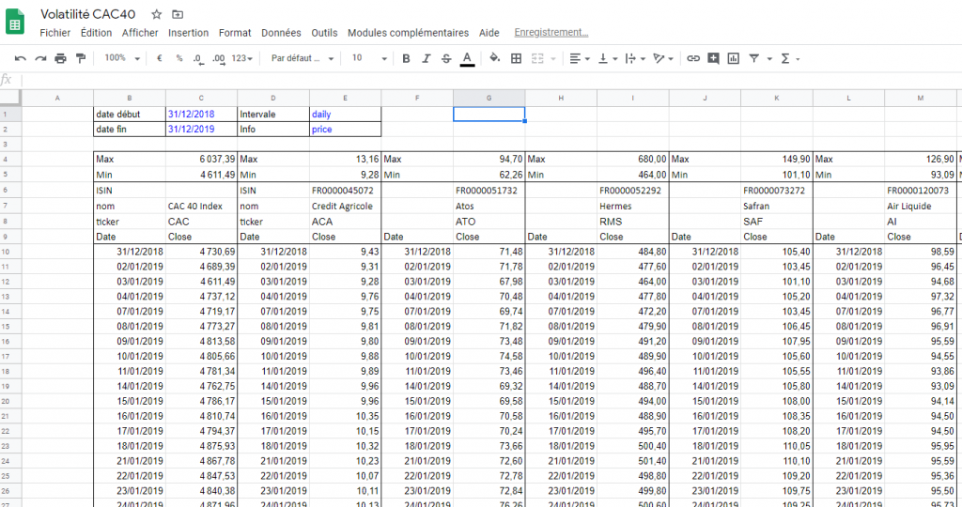
Task: Decrease decimal places
Action: pyautogui.click(x=198, y=58)
